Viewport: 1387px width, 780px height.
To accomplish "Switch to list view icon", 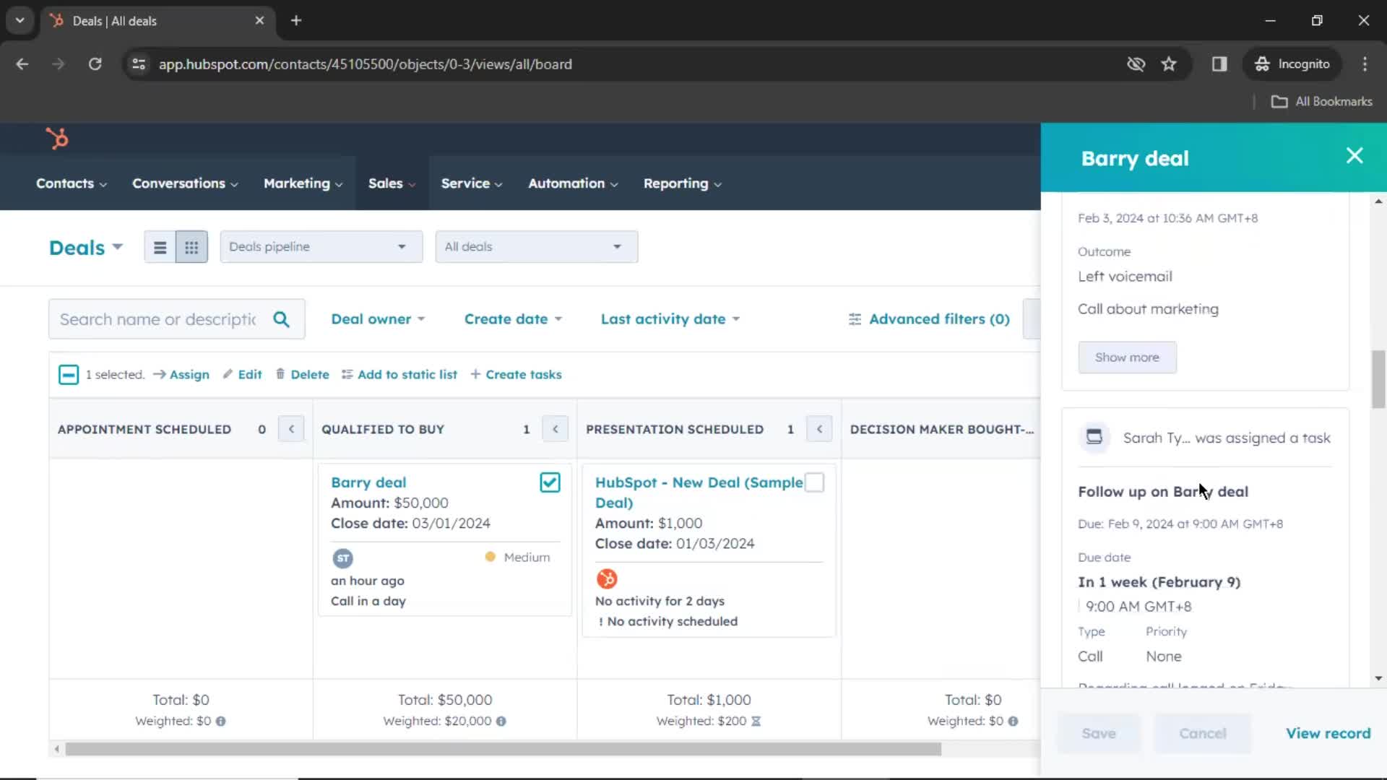I will [160, 247].
